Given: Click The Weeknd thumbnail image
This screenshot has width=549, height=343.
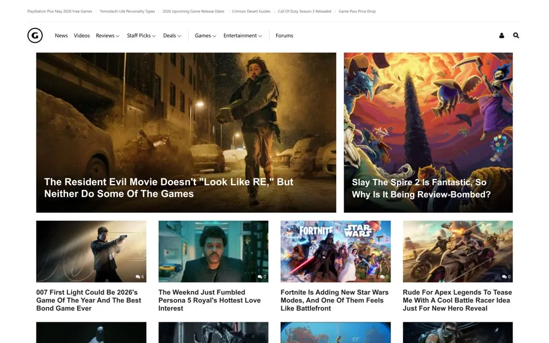Looking at the screenshot, I should point(213,252).
